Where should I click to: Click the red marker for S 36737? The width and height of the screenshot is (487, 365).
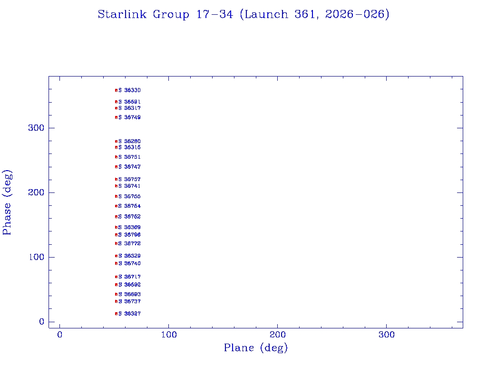pos(116,301)
